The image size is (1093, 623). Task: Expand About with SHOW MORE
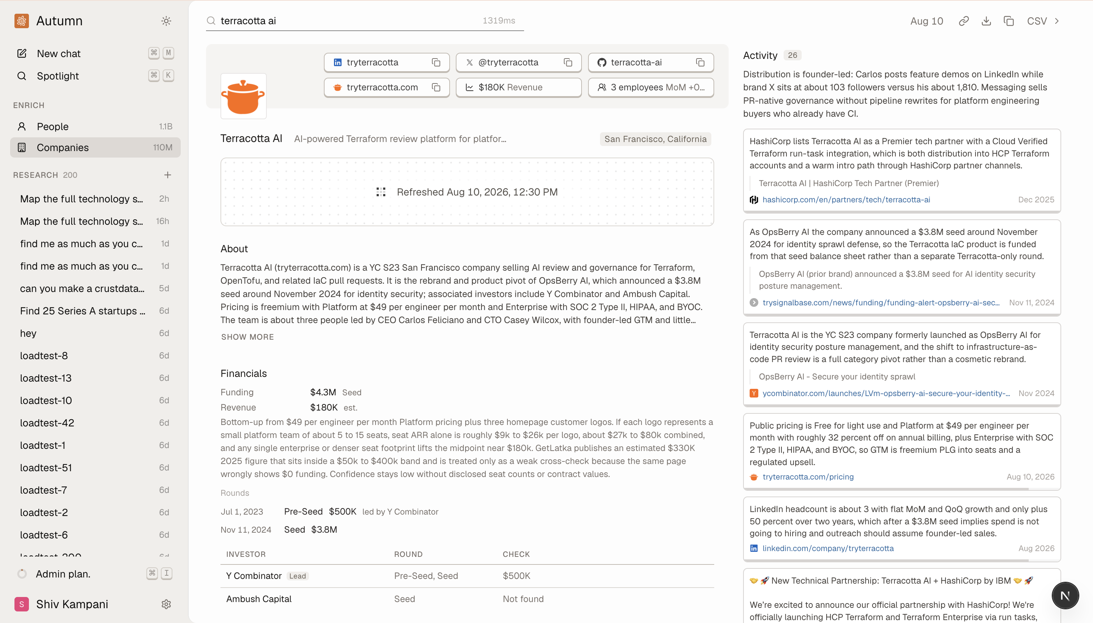247,337
